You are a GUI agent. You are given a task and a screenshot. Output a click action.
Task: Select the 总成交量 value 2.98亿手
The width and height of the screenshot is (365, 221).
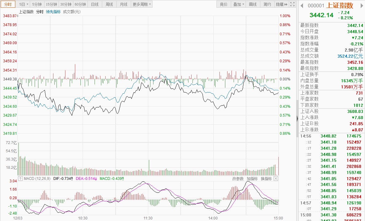(x=354, y=50)
